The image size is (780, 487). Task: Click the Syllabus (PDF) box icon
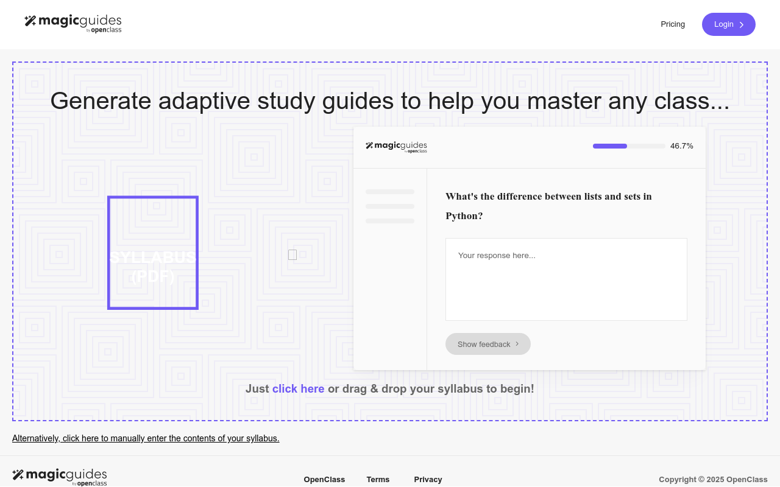tap(153, 253)
